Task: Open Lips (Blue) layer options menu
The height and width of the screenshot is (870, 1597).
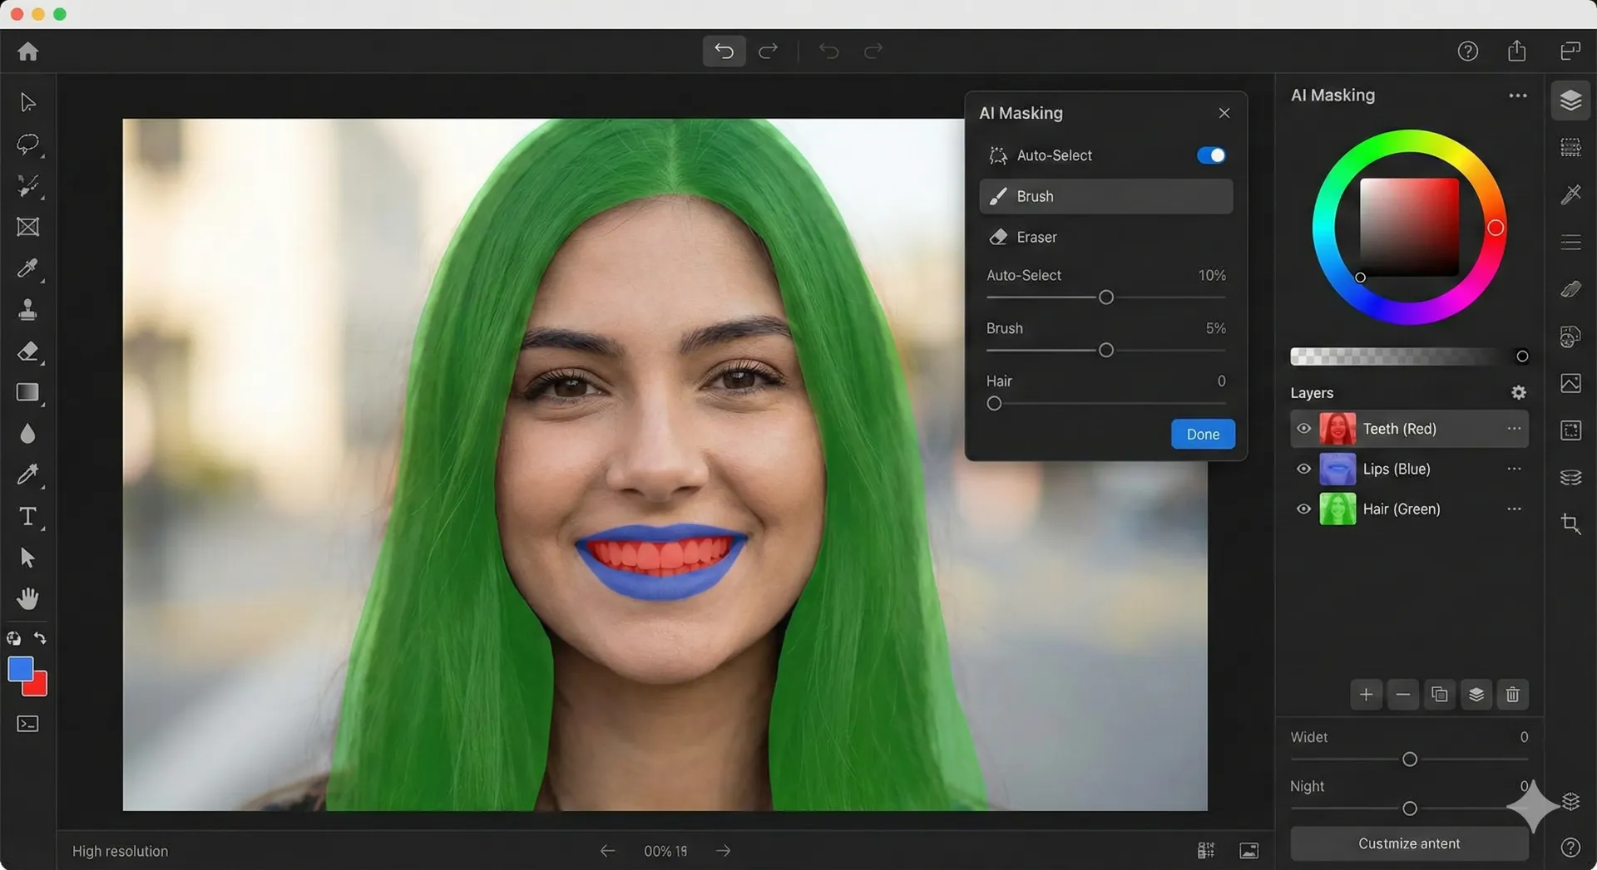Action: coord(1514,469)
